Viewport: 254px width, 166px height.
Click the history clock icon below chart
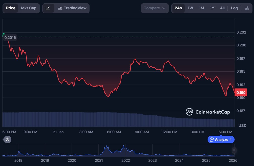click(7, 140)
